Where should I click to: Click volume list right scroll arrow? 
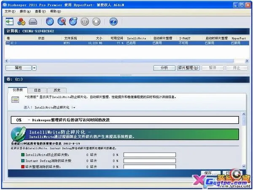tap(247, 61)
